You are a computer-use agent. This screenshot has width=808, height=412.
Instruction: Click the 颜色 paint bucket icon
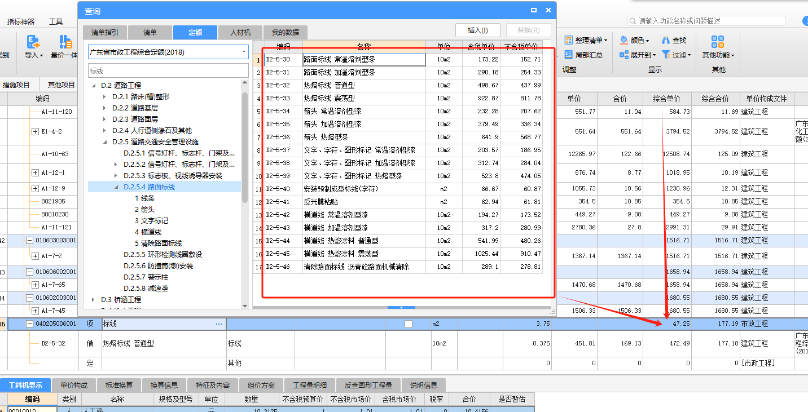624,41
